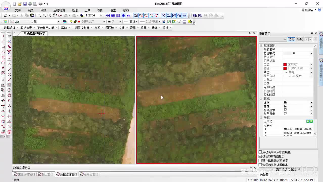
Task: Click the red 颜色 swatch in properties
Action: point(285,68)
